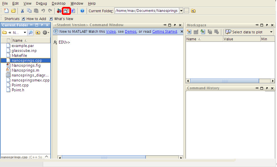Open GUIDE icon in the toolbar
Screen dimensions: 277x167
point(66,11)
